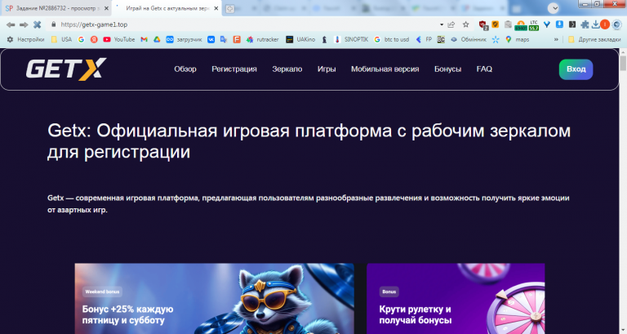Stop loading with the X button

(x=38, y=24)
